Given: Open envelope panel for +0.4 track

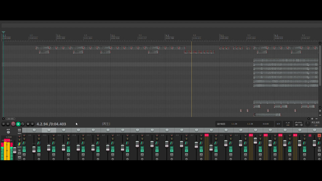Looking at the screenshot, I should click(x=290, y=155).
